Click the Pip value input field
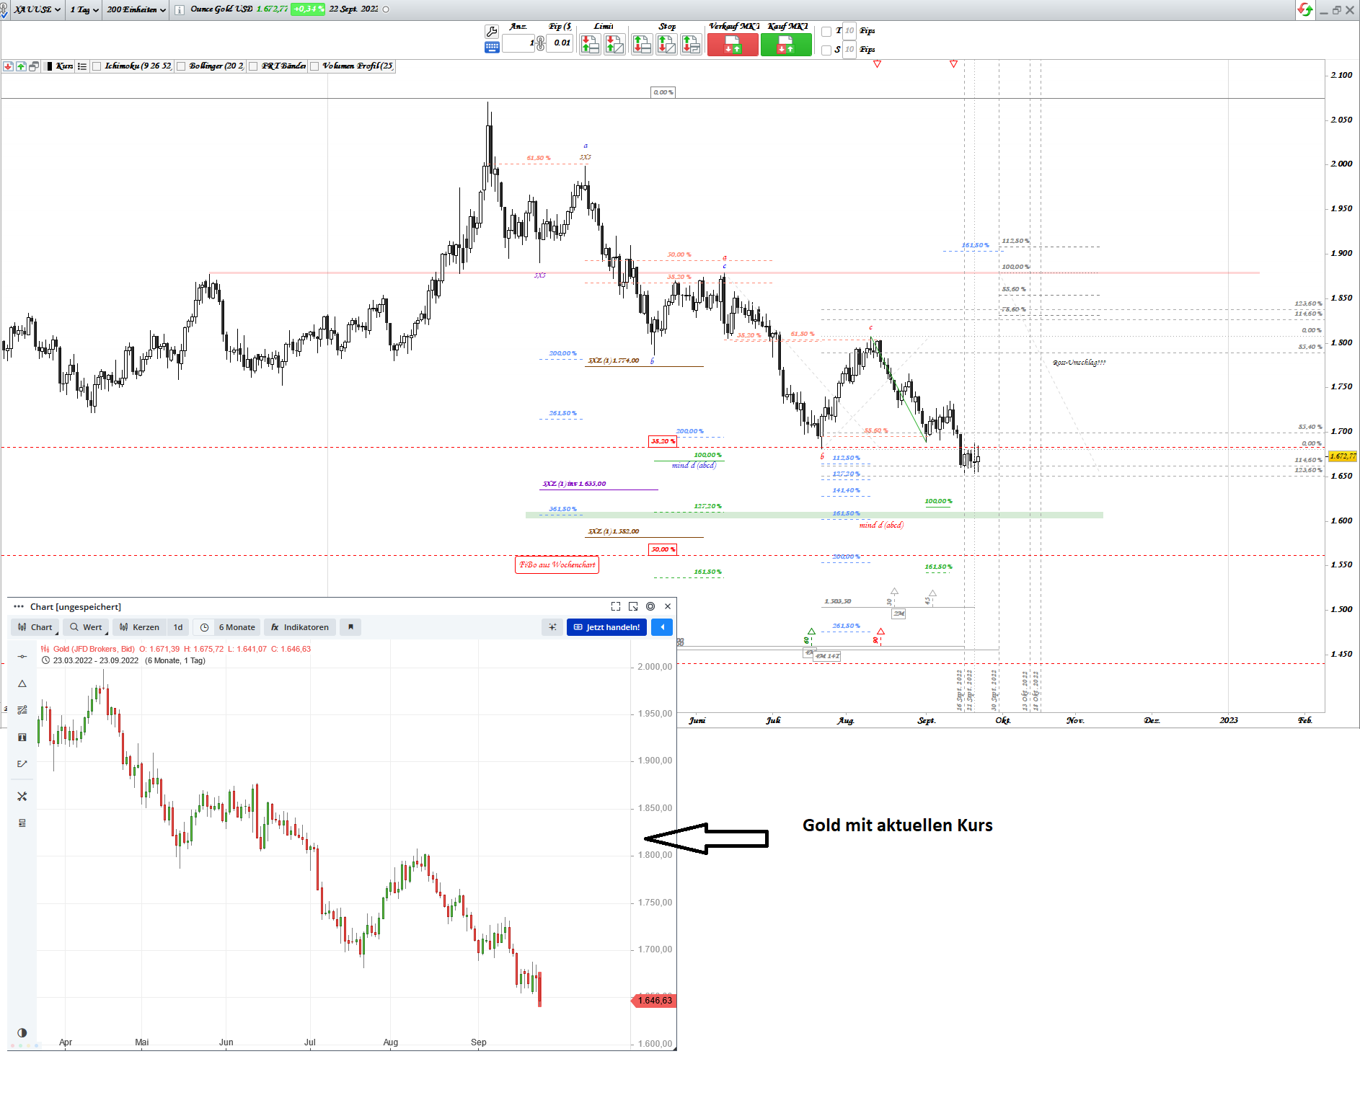This screenshot has height=1103, width=1360. click(x=560, y=43)
